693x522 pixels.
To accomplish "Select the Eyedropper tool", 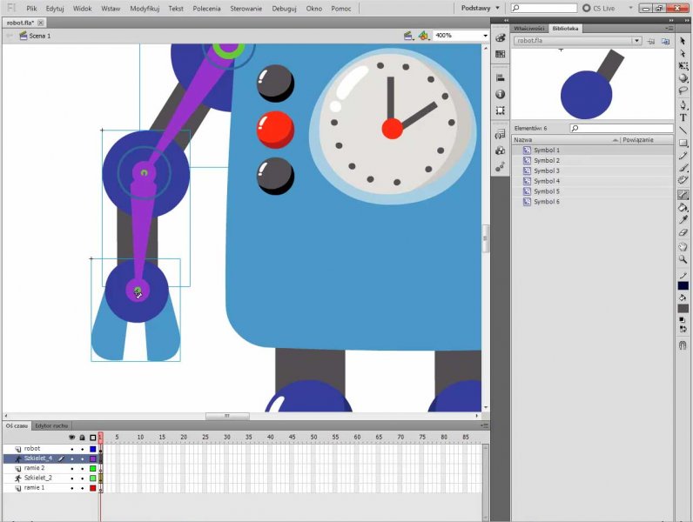I will pos(683,220).
